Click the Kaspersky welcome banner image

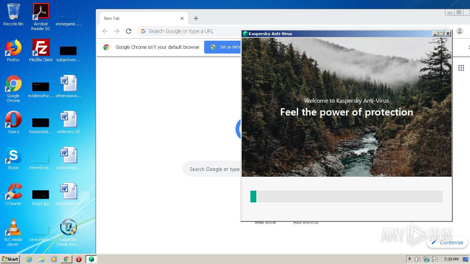[347, 107]
